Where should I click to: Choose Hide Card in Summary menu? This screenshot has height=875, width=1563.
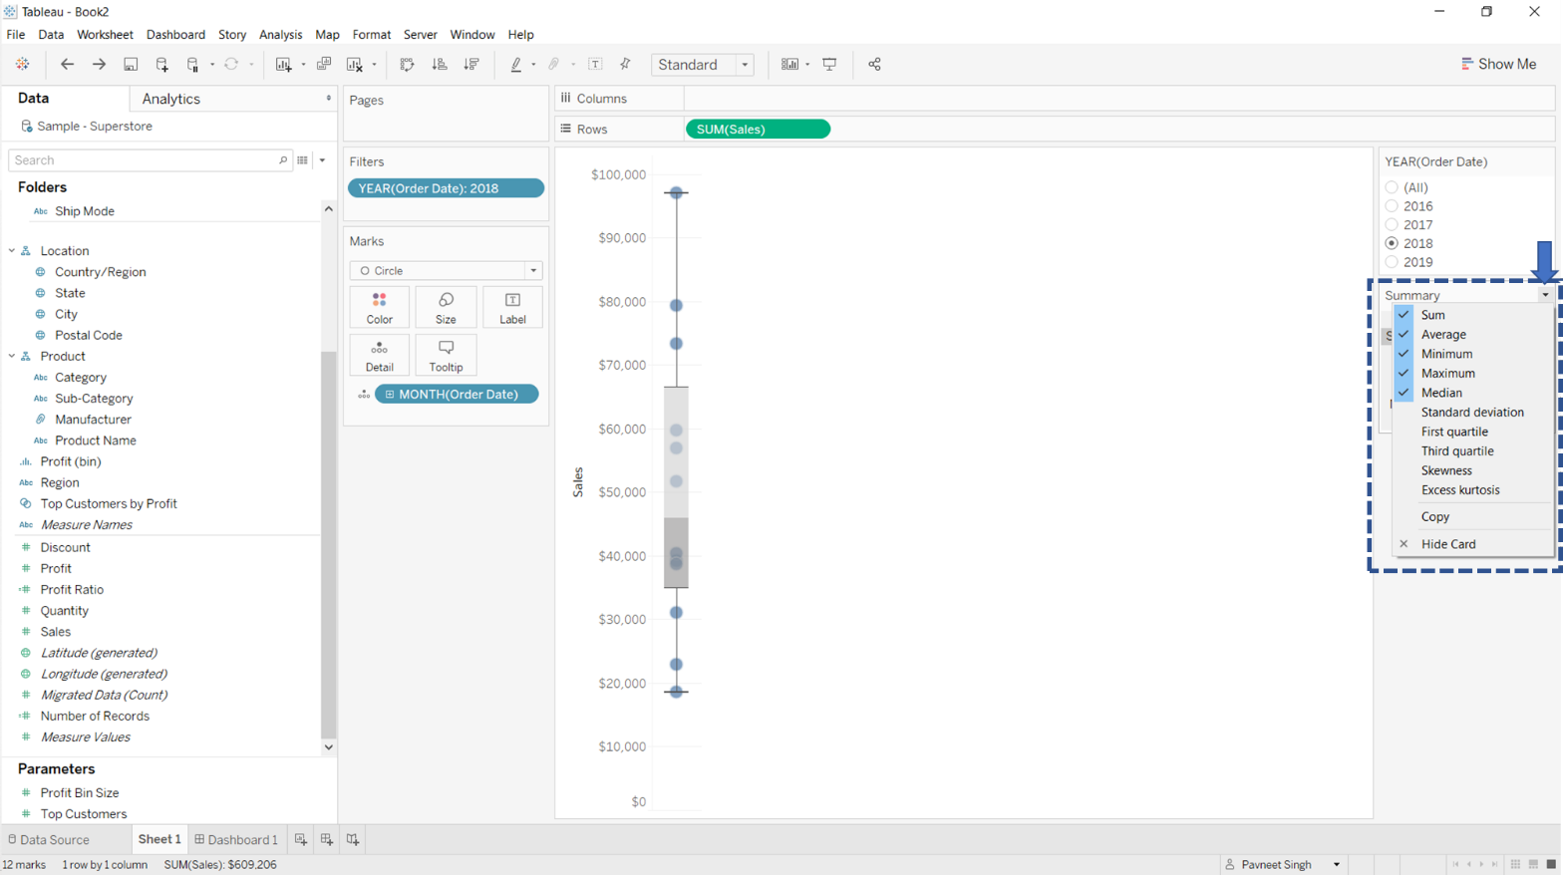(1472, 544)
